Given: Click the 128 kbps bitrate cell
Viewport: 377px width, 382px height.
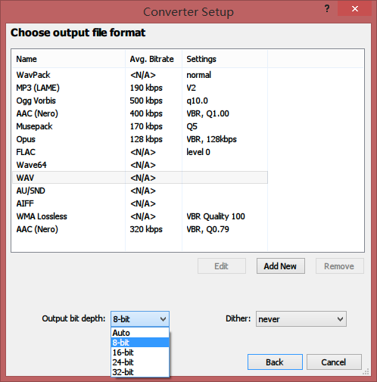Looking at the screenshot, I should [146, 139].
